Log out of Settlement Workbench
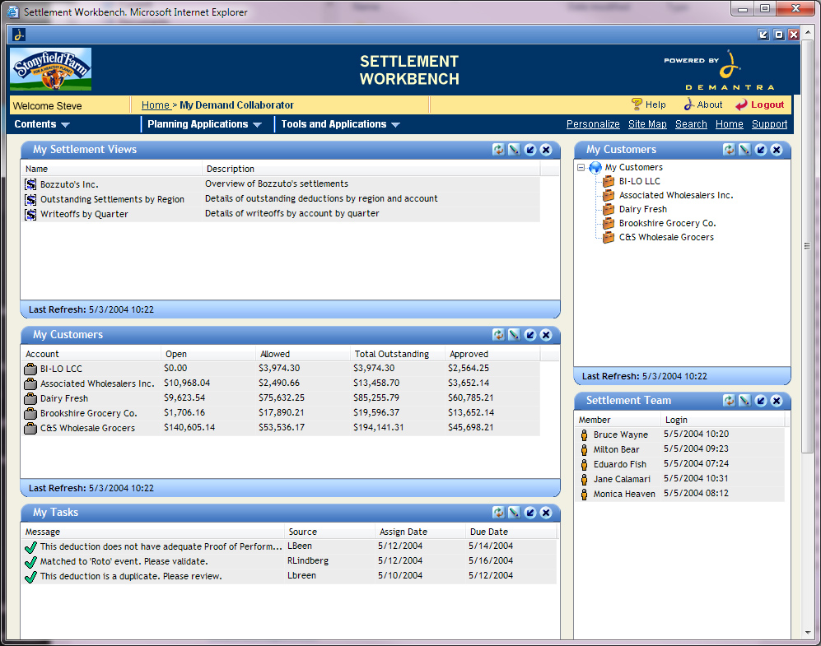This screenshot has width=821, height=646. click(x=760, y=105)
